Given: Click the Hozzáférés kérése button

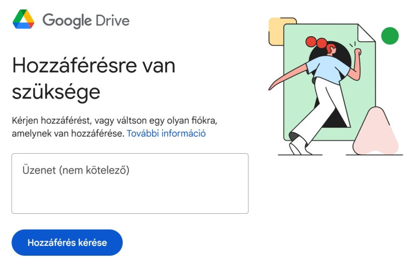Looking at the screenshot, I should pos(67,243).
